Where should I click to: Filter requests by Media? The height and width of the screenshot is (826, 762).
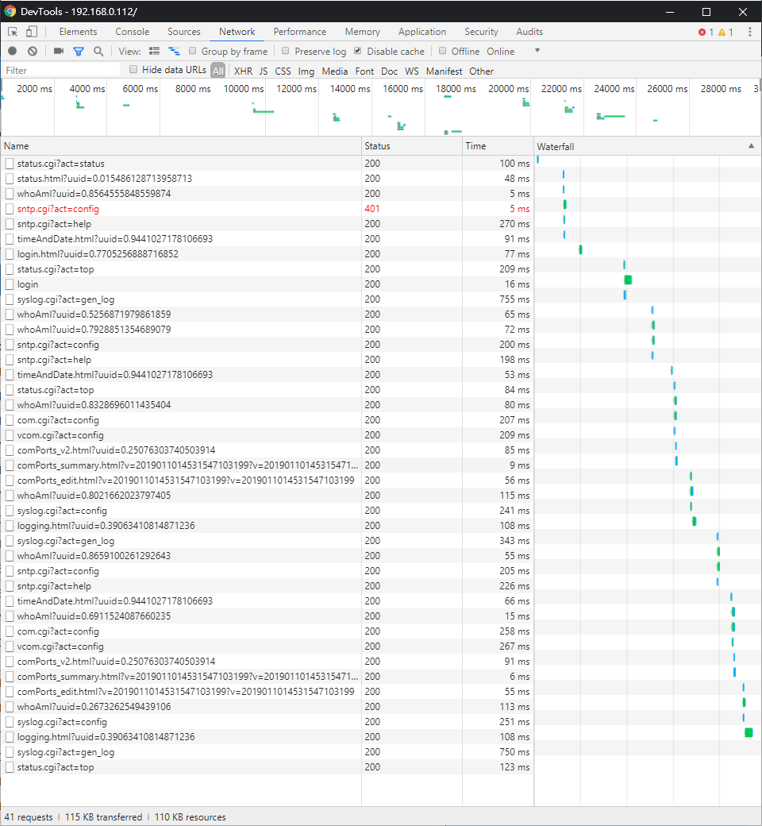click(x=335, y=71)
